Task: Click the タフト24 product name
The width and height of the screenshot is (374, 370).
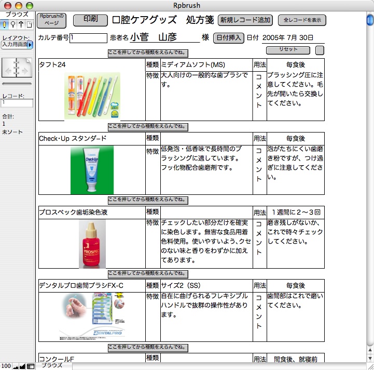Action: [52, 65]
